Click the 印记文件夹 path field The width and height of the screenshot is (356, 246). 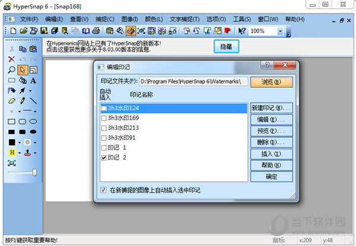click(x=193, y=81)
